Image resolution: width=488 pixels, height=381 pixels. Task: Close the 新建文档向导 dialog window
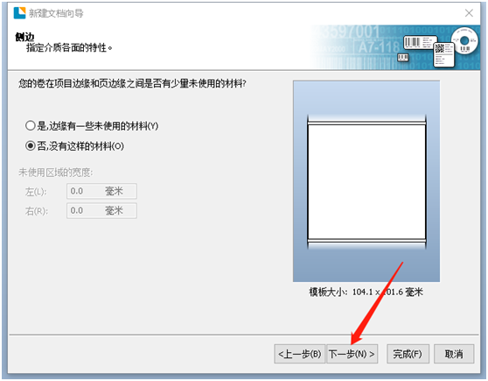coord(469,13)
